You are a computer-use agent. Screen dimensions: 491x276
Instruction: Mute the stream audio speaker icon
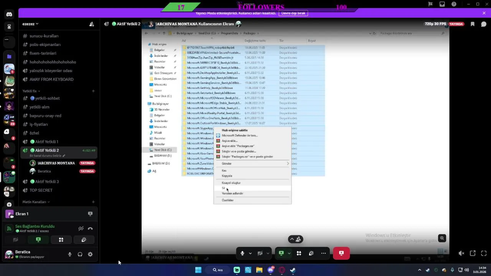[461, 253]
